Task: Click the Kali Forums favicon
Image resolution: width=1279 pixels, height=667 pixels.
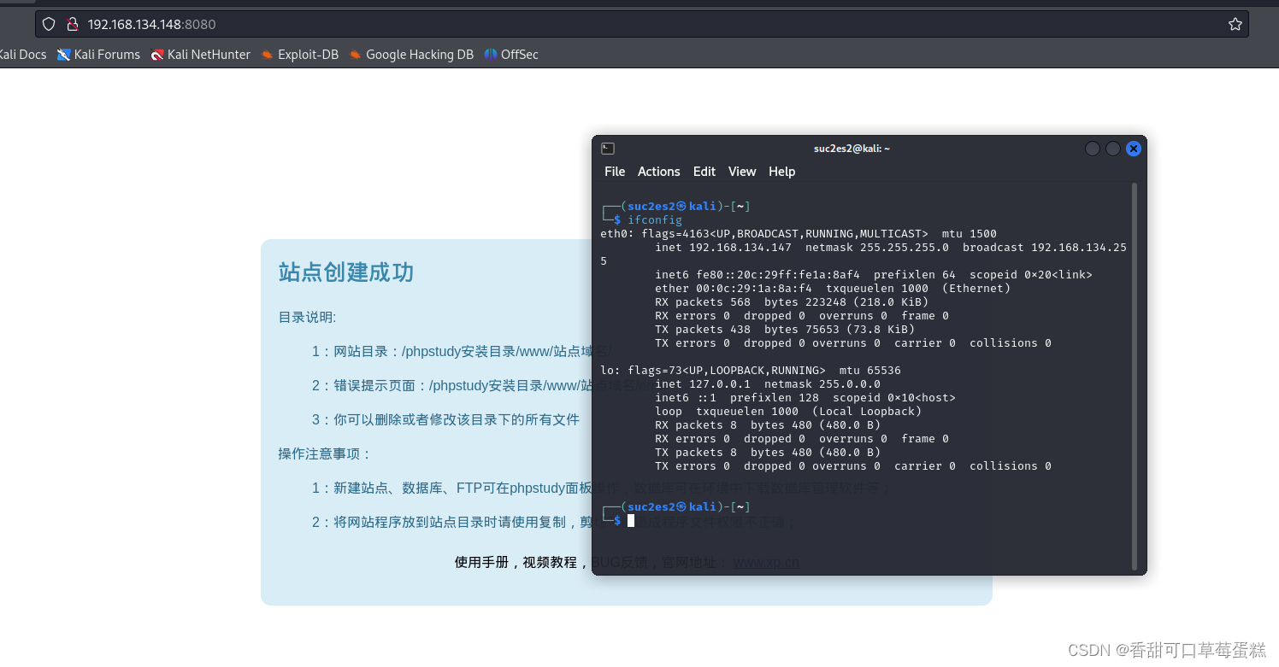Action: pos(63,55)
